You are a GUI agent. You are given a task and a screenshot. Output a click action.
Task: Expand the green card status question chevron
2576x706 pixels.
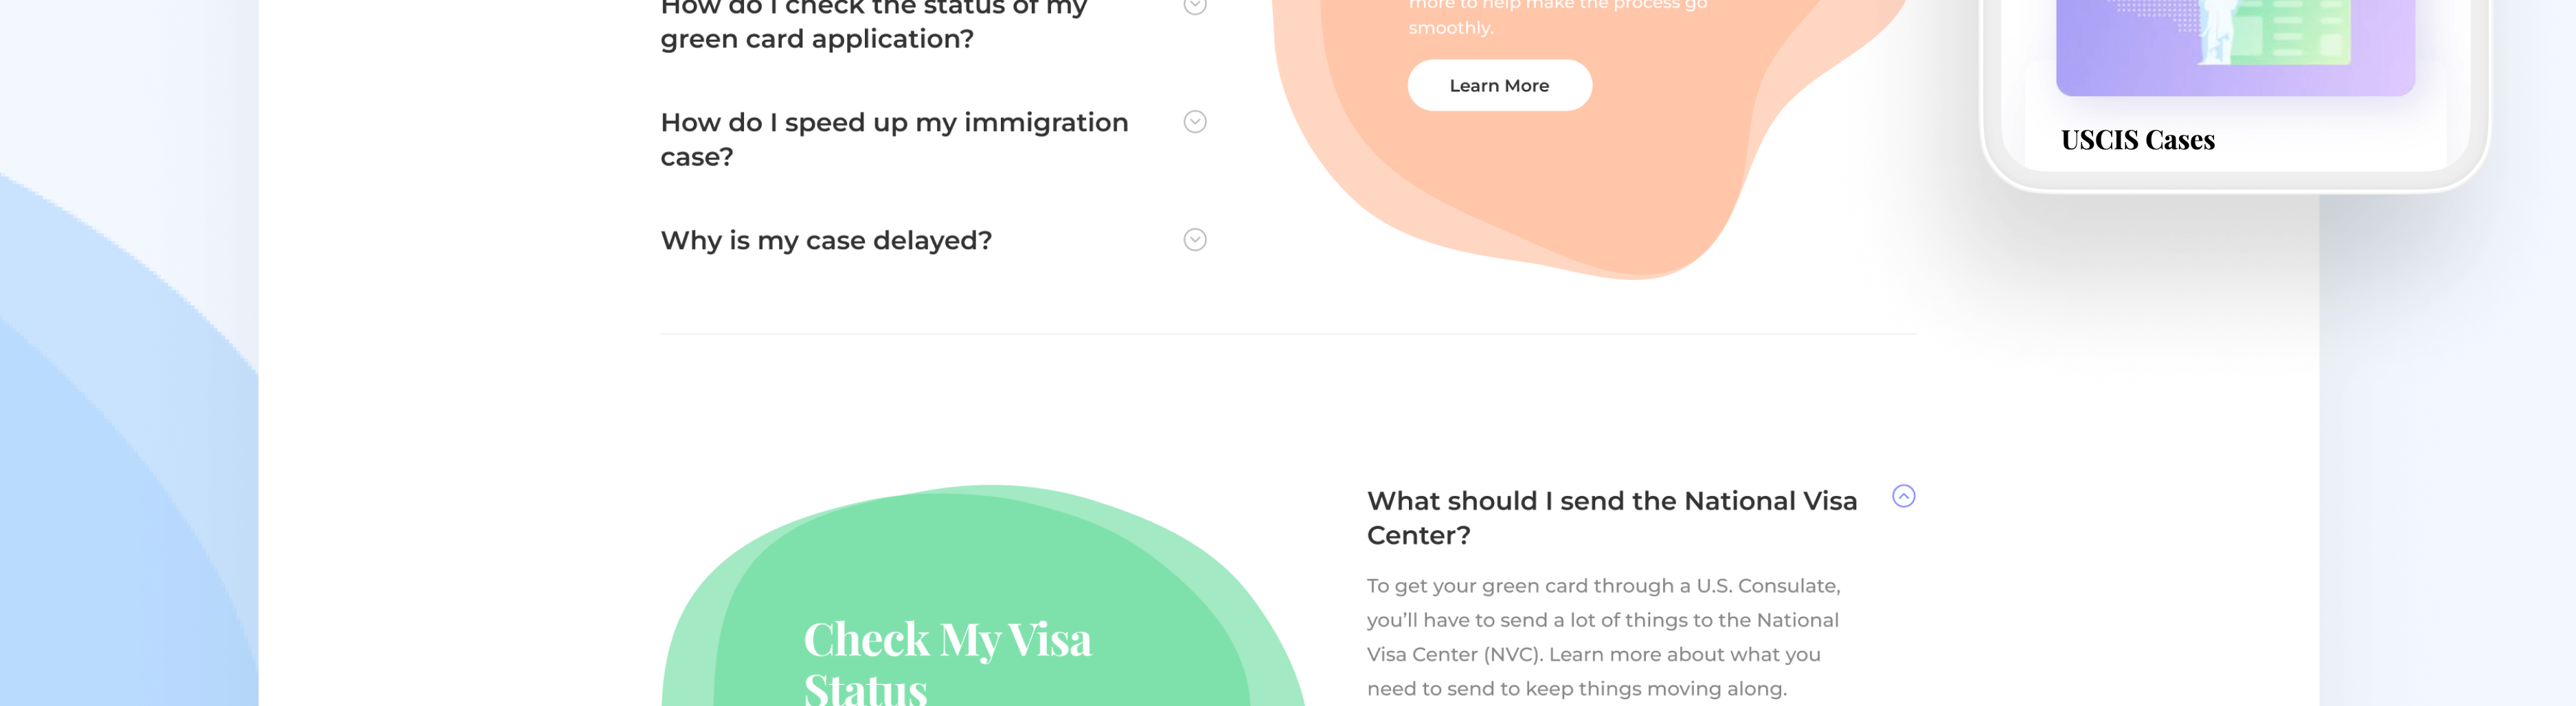pos(1194,6)
